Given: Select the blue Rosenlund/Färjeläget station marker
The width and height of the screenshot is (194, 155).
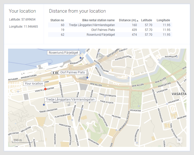Looking at the screenshot, I should [80, 58].
